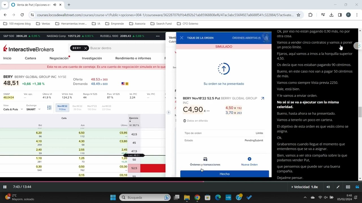The height and width of the screenshot is (203, 362).
Task: Click the address bar URL
Action: click(165, 15)
